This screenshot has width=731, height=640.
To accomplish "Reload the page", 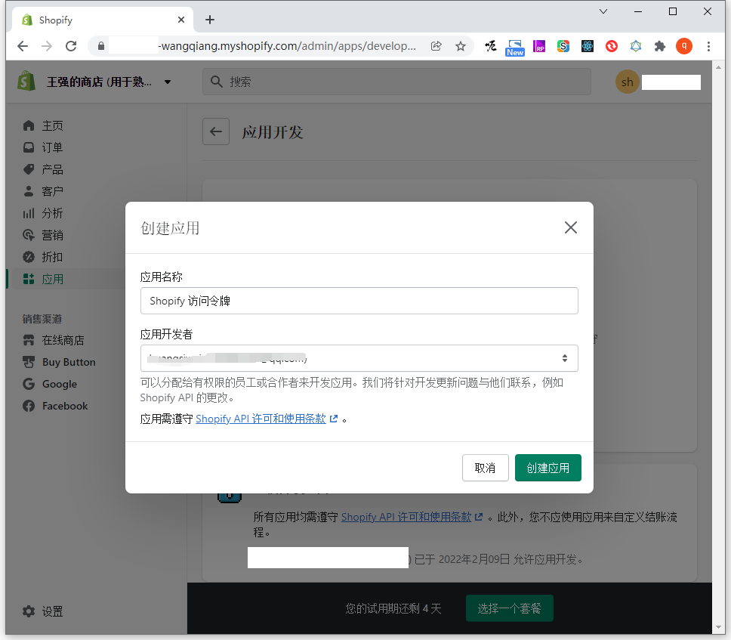I will click(71, 46).
